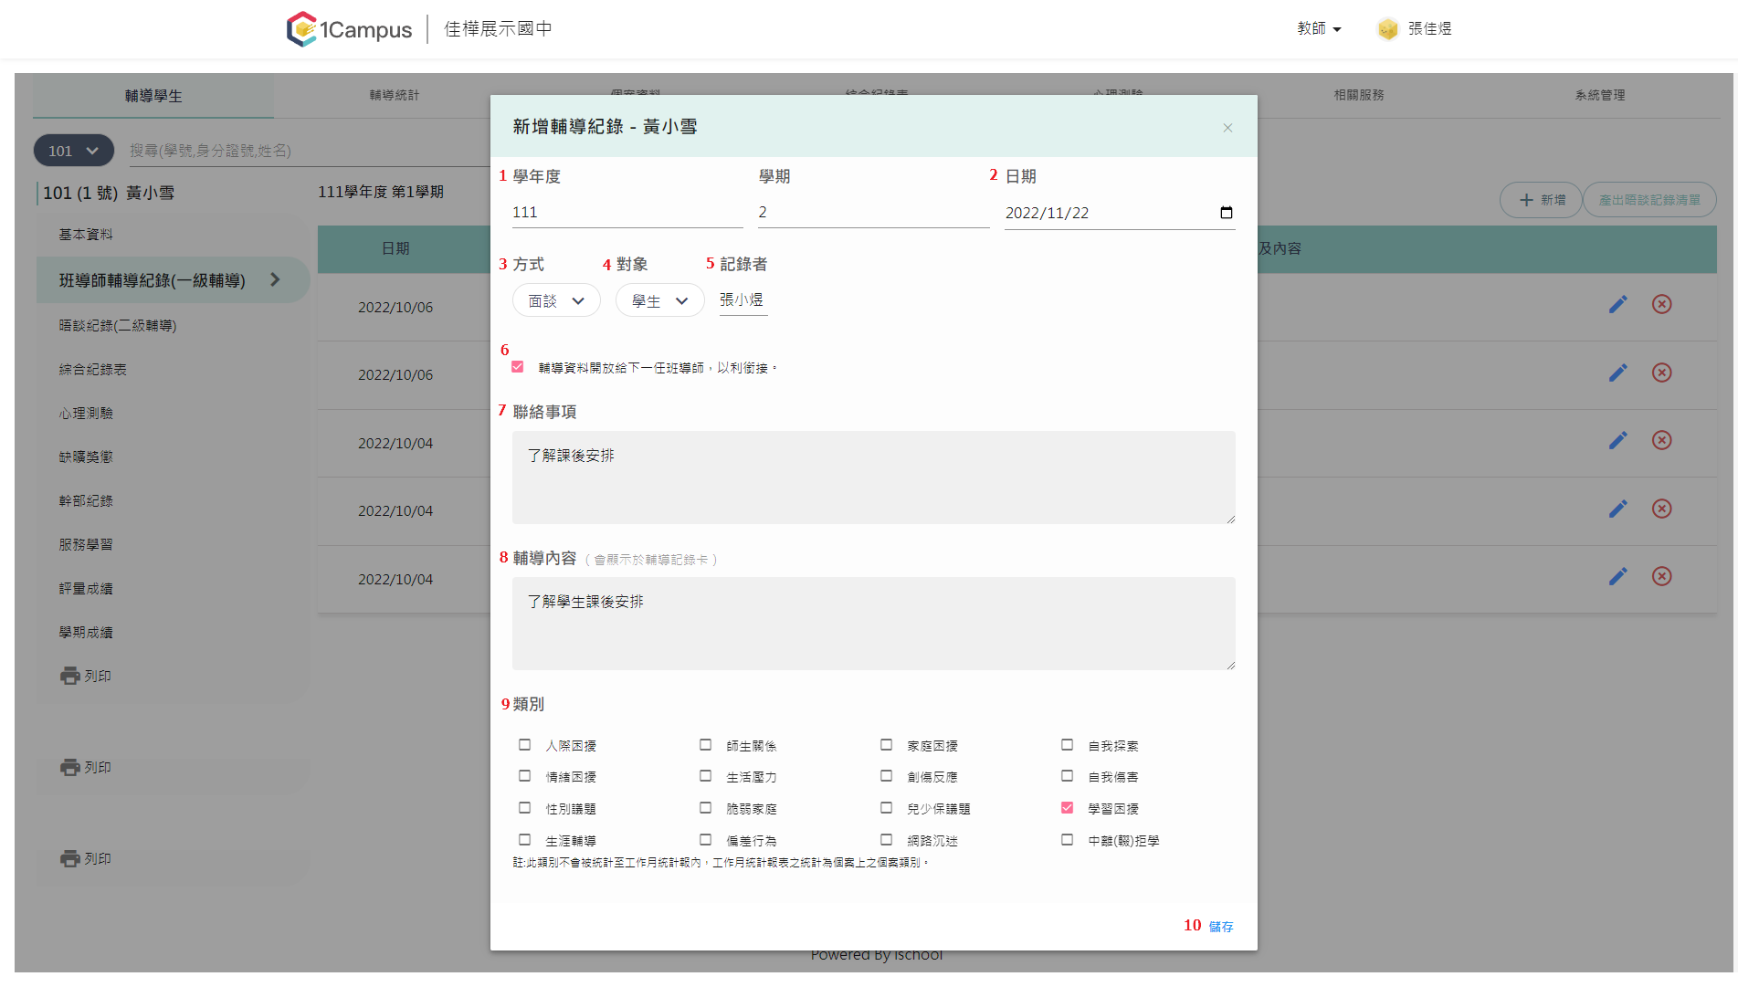Click the printer icon under 學期成績
The image size is (1738, 987).
click(x=70, y=676)
